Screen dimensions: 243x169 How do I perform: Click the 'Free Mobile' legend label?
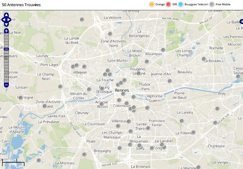(x=223, y=4)
